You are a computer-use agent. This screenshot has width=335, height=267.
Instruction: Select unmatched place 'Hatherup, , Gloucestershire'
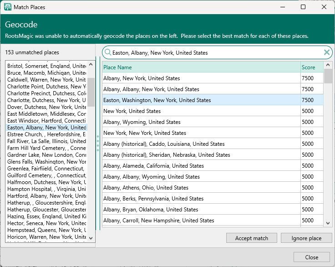[x=46, y=203]
